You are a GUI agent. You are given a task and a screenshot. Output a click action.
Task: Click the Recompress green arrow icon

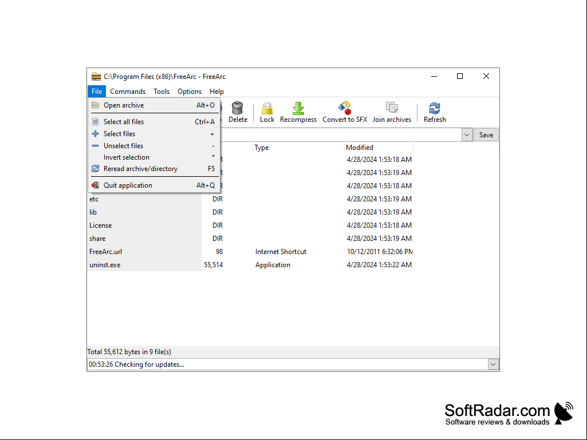pos(298,108)
